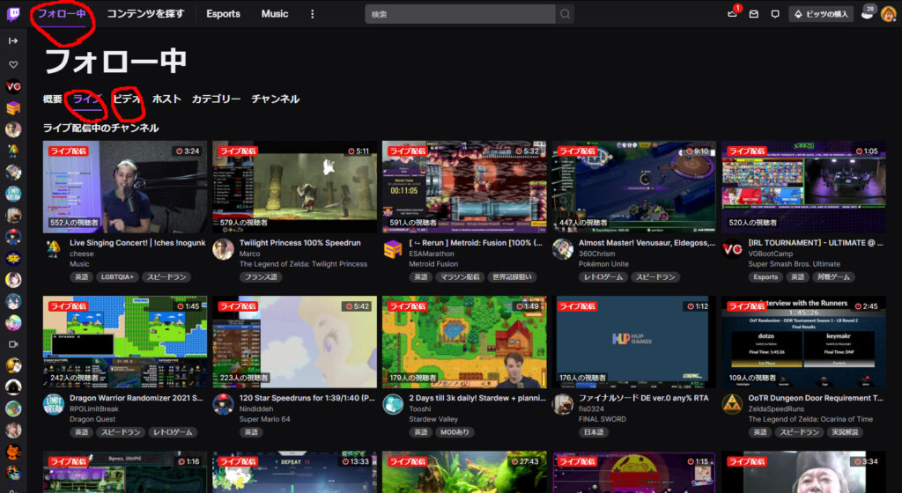
Task: Open the Twilight Princess 100% Speedrun thumbnail
Action: click(294, 187)
